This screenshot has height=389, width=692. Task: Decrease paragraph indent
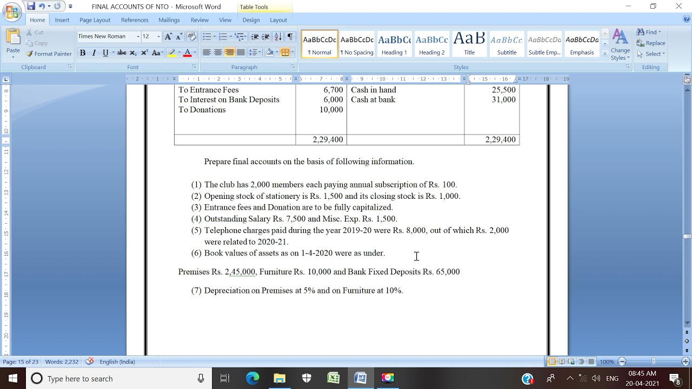click(255, 36)
